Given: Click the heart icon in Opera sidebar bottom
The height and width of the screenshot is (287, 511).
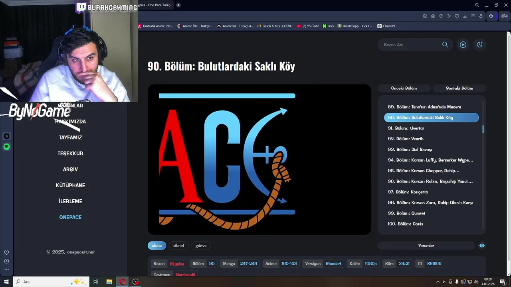Looking at the screenshot, I should [6, 253].
